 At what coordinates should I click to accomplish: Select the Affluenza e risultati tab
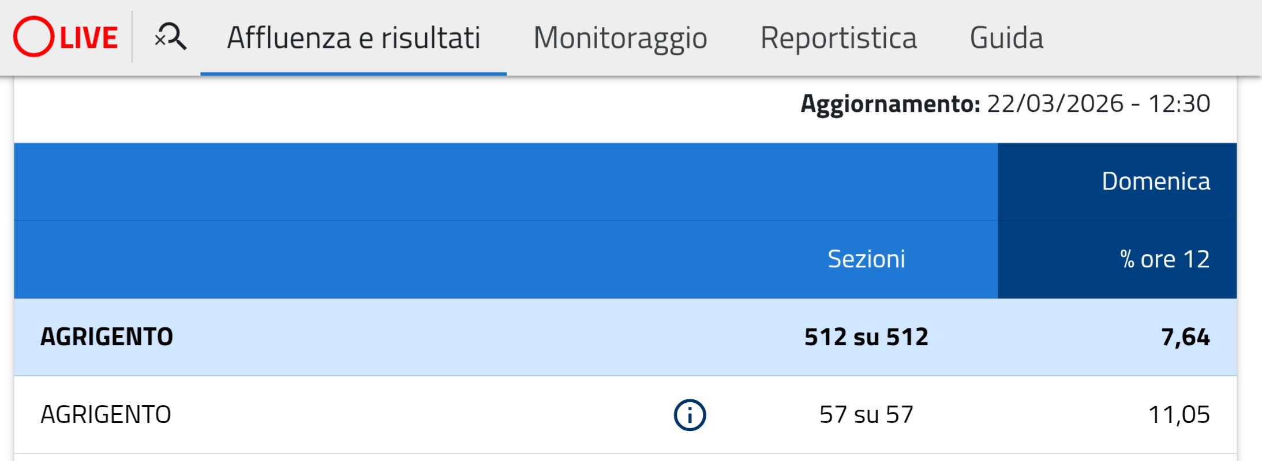click(353, 38)
